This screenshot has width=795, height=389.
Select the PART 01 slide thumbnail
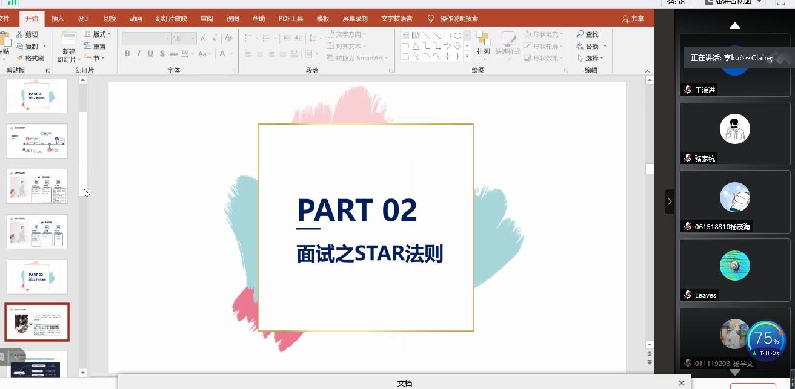pyautogui.click(x=37, y=96)
